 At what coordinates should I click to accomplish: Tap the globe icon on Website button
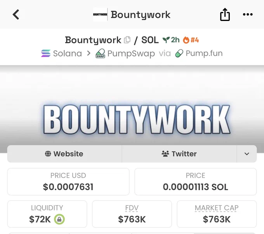pyautogui.click(x=48, y=154)
